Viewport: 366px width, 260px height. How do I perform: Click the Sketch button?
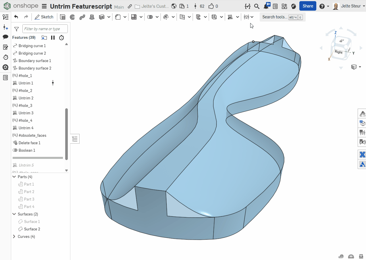[44, 17]
